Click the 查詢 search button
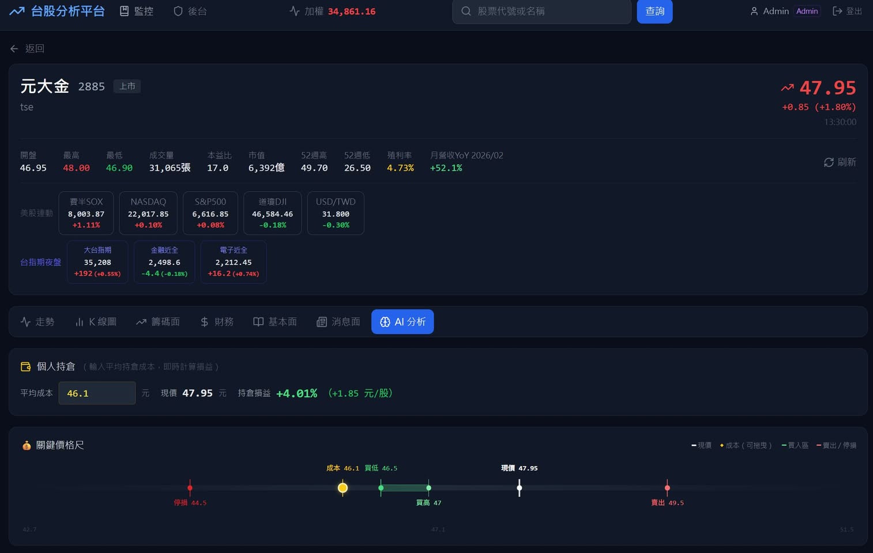 coord(654,11)
